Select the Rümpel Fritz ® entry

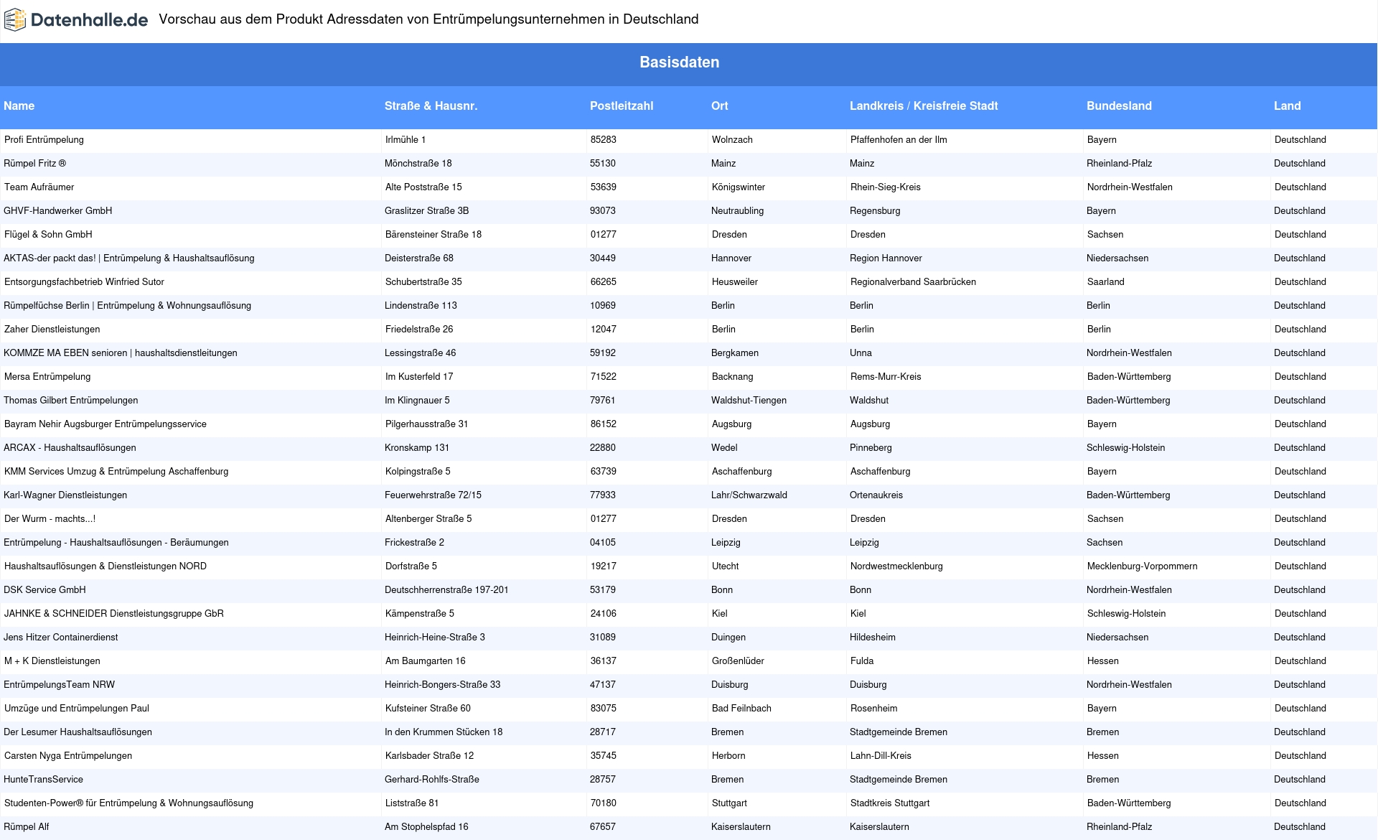[x=34, y=164]
